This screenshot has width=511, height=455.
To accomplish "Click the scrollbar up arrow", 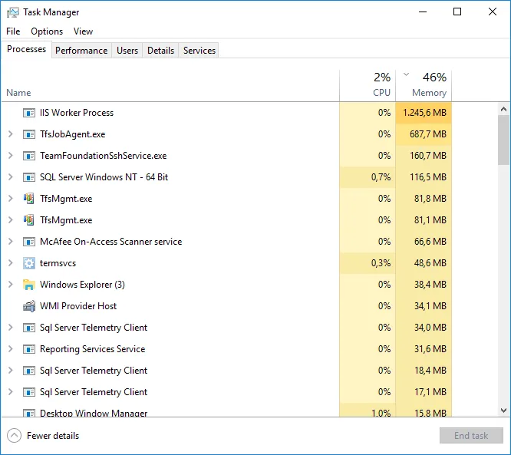I will [503, 109].
